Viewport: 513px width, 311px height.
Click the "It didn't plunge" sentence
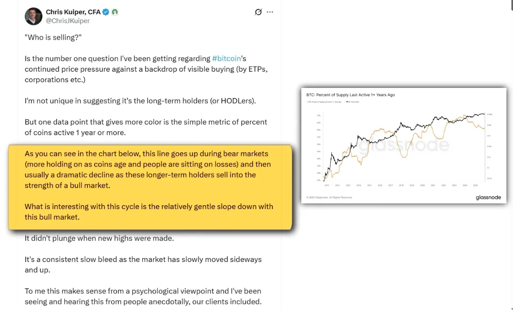click(99, 238)
